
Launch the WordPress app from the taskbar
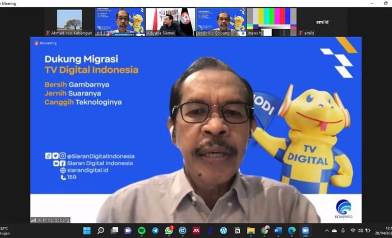(x=223, y=231)
